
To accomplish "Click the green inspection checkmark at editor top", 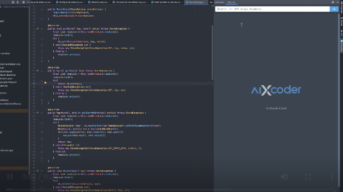I will coord(212,6).
